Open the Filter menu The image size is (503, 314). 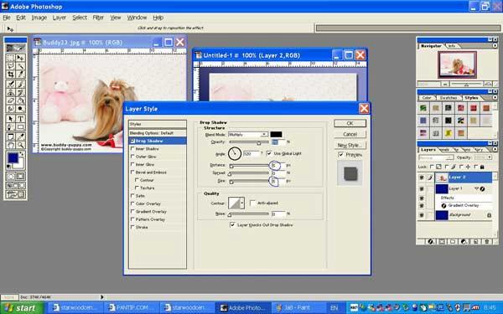coord(98,18)
